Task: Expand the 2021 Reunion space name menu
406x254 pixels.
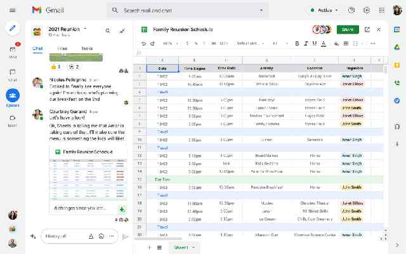Action: (x=85, y=29)
